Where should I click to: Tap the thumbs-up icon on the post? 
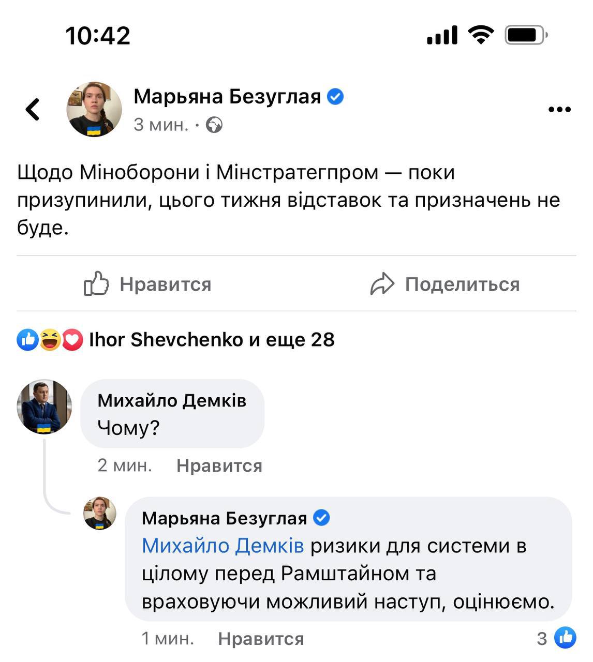(97, 284)
